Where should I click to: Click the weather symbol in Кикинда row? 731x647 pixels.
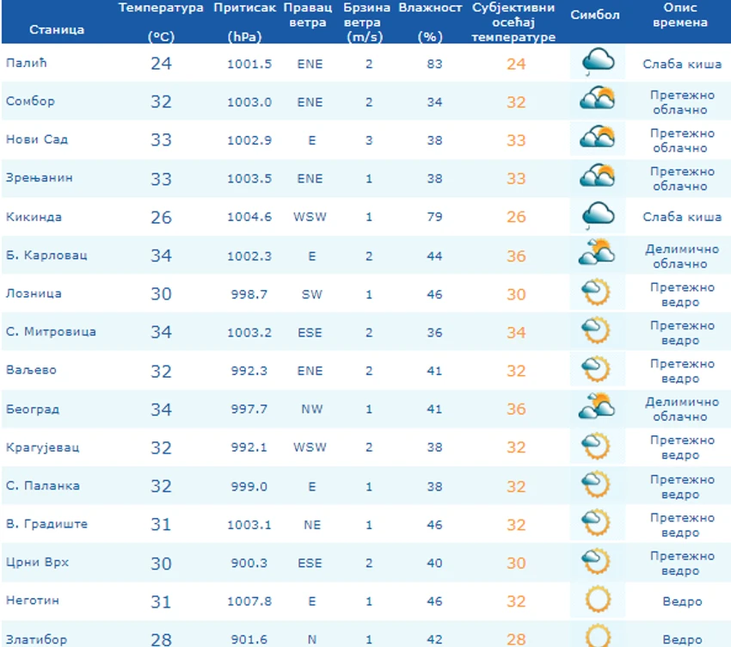click(598, 215)
